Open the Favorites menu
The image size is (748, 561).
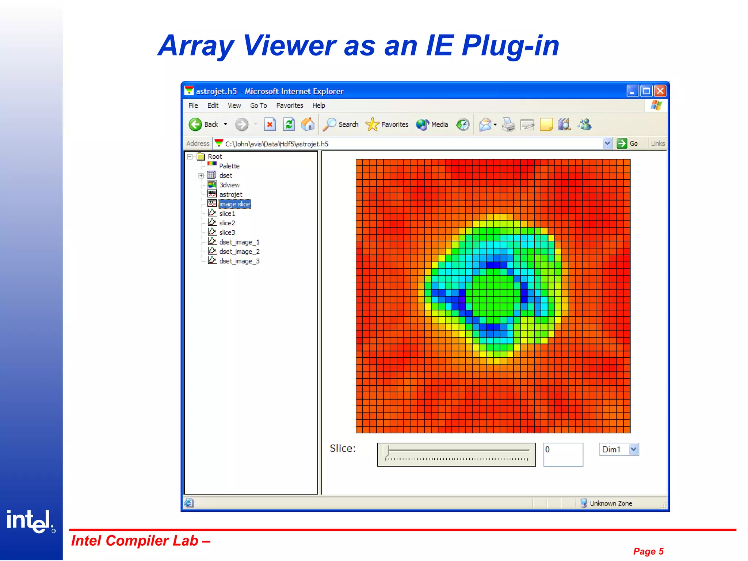[290, 106]
